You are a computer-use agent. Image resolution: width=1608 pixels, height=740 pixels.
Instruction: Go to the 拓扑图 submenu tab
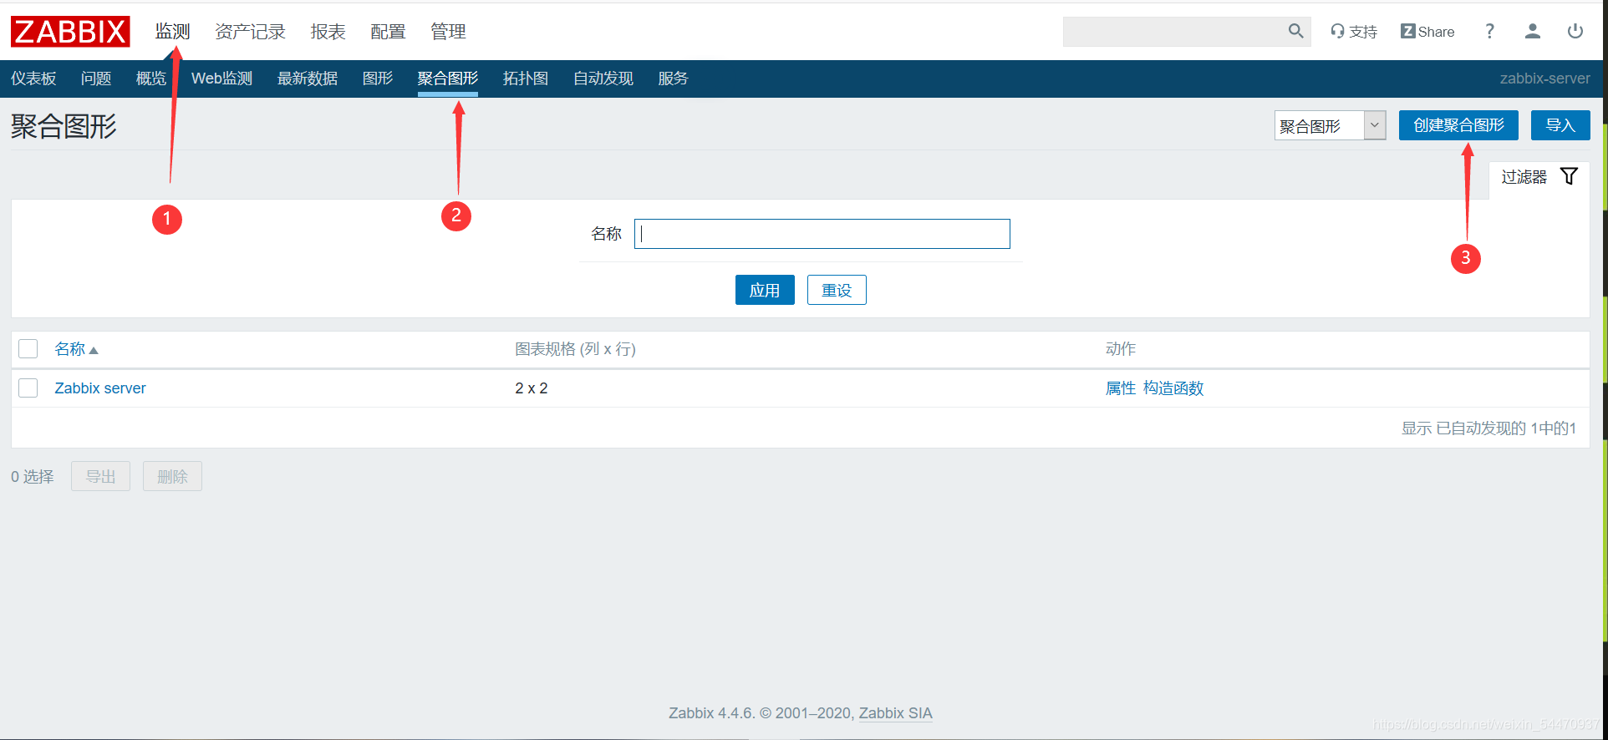click(x=526, y=79)
